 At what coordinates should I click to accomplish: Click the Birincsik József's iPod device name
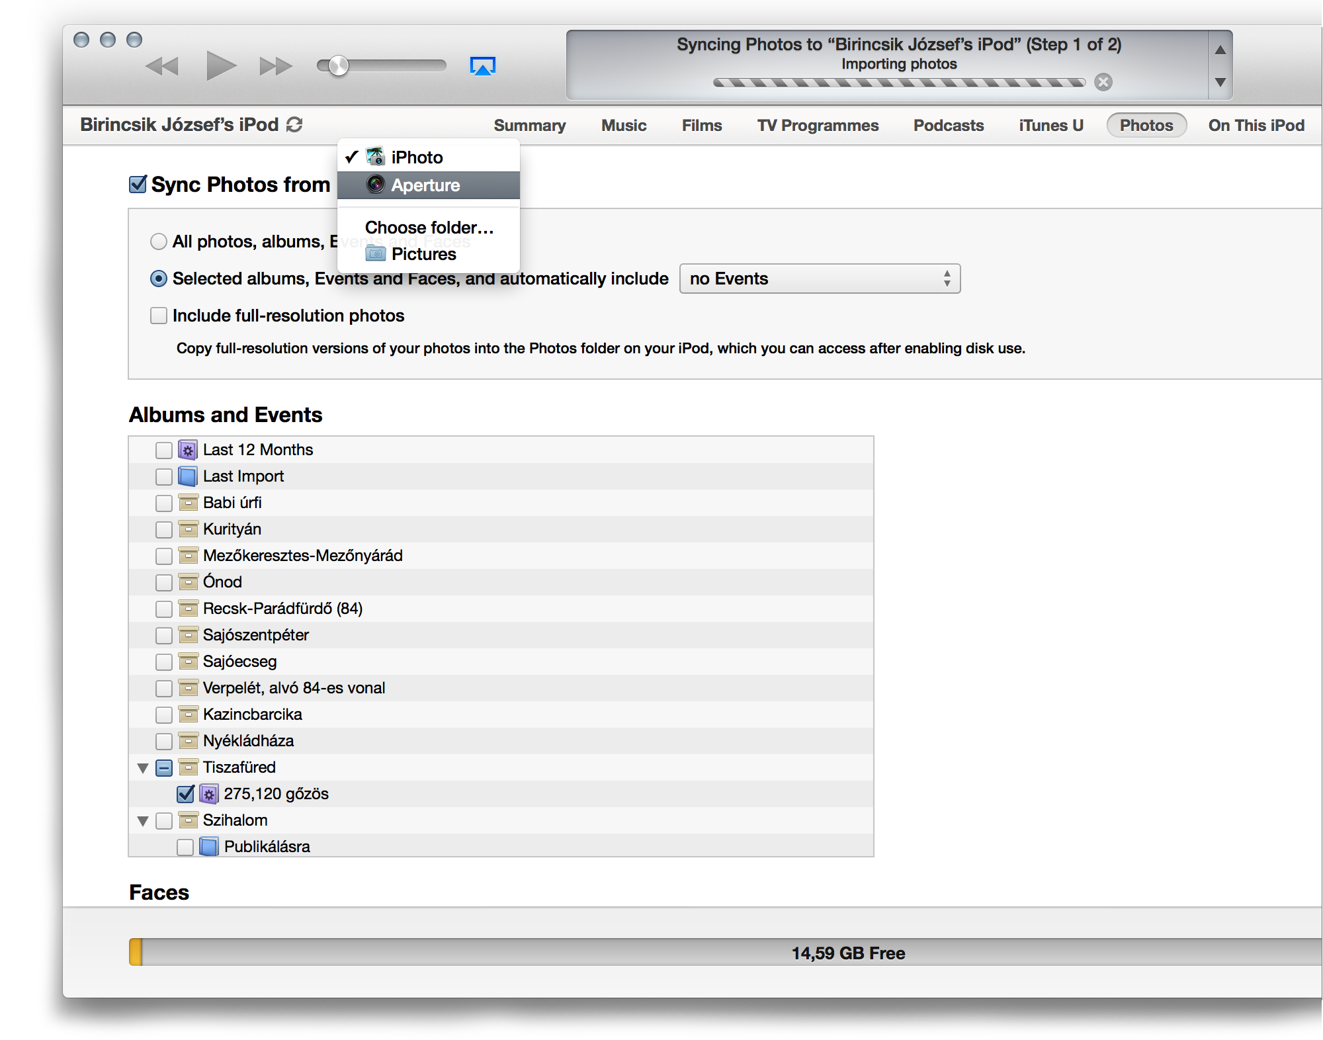coord(179,124)
